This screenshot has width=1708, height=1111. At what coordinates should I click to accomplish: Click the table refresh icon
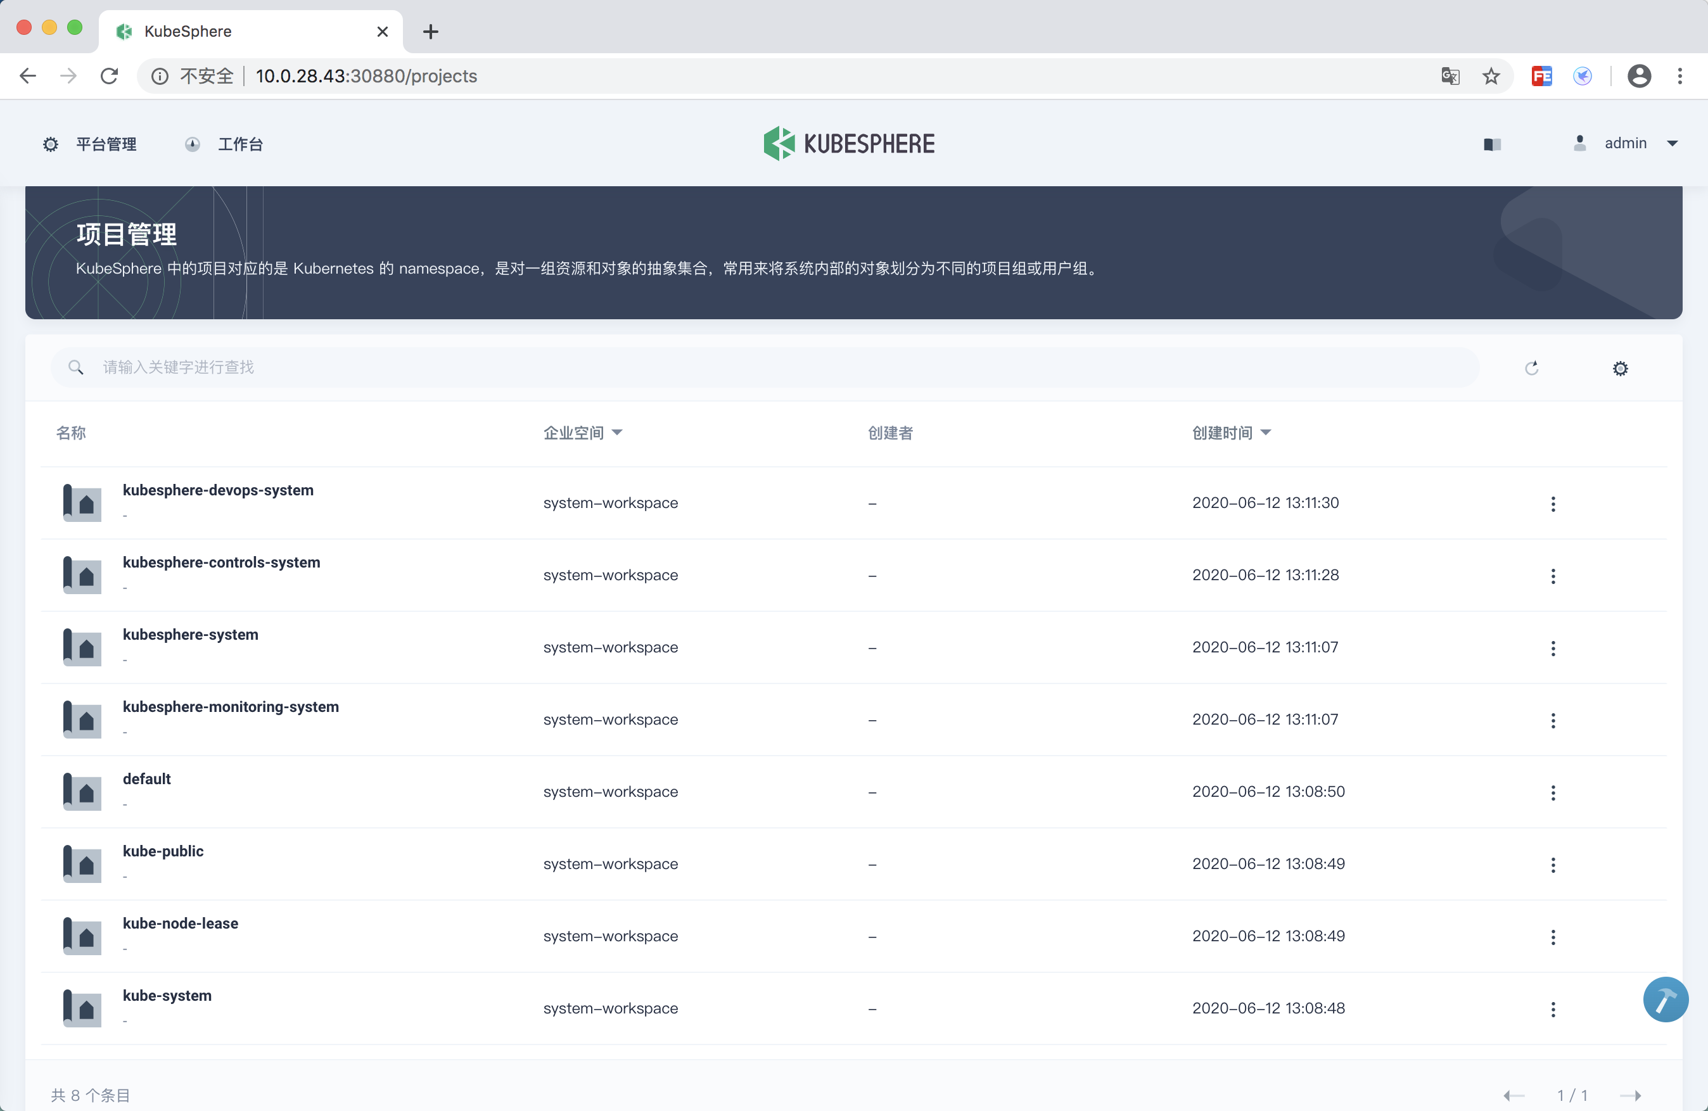1531,368
